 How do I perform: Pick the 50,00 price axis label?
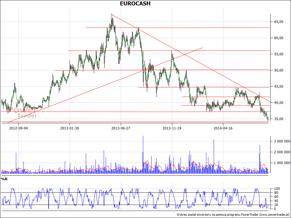[x=279, y=70]
